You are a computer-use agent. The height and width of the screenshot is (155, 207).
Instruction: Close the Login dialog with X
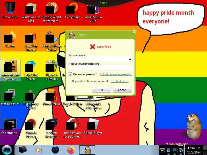click(x=134, y=32)
